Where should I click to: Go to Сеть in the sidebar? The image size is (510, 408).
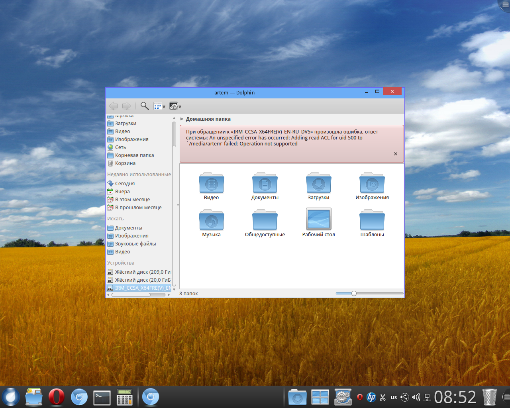(x=120, y=147)
